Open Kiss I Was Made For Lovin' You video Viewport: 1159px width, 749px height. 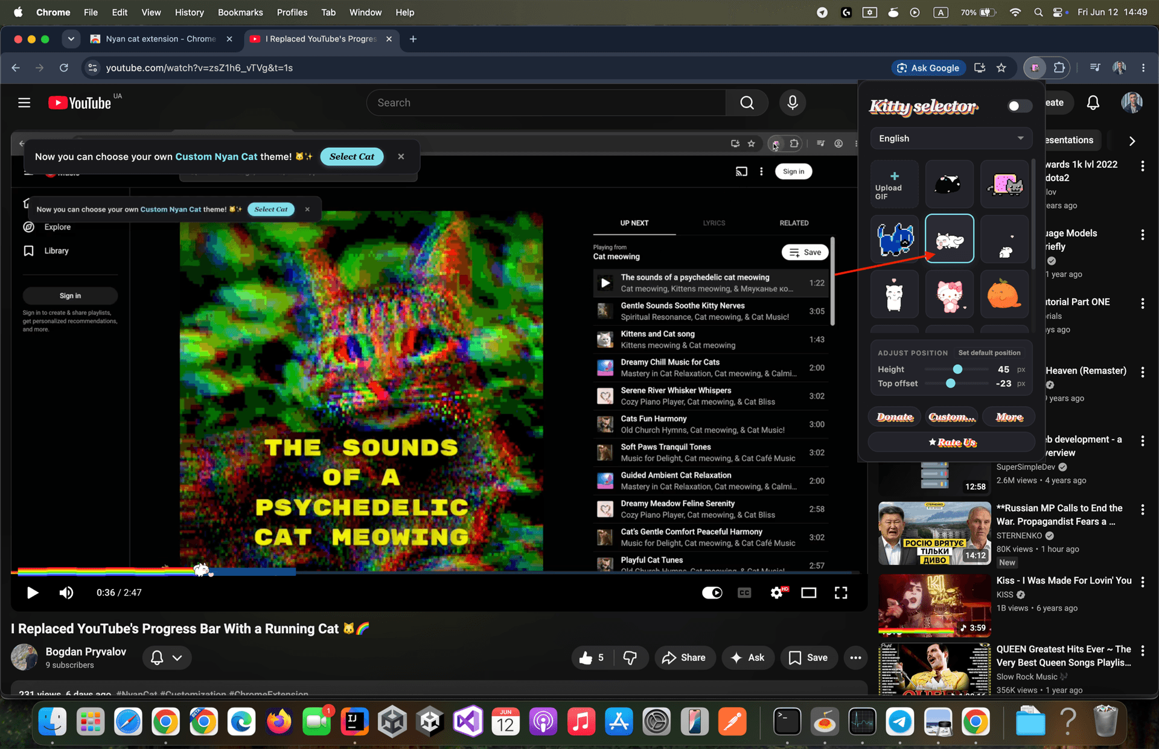point(1064,581)
